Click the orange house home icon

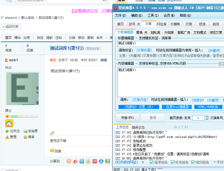(x=9, y=123)
